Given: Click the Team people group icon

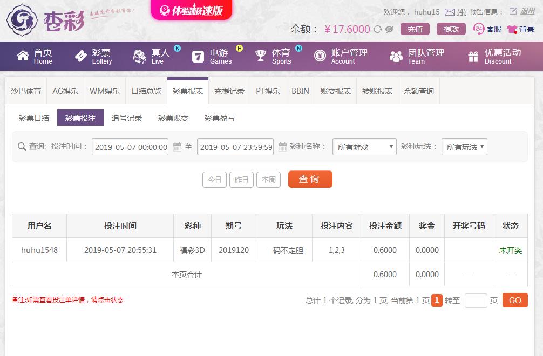Looking at the screenshot, I should 396,56.
